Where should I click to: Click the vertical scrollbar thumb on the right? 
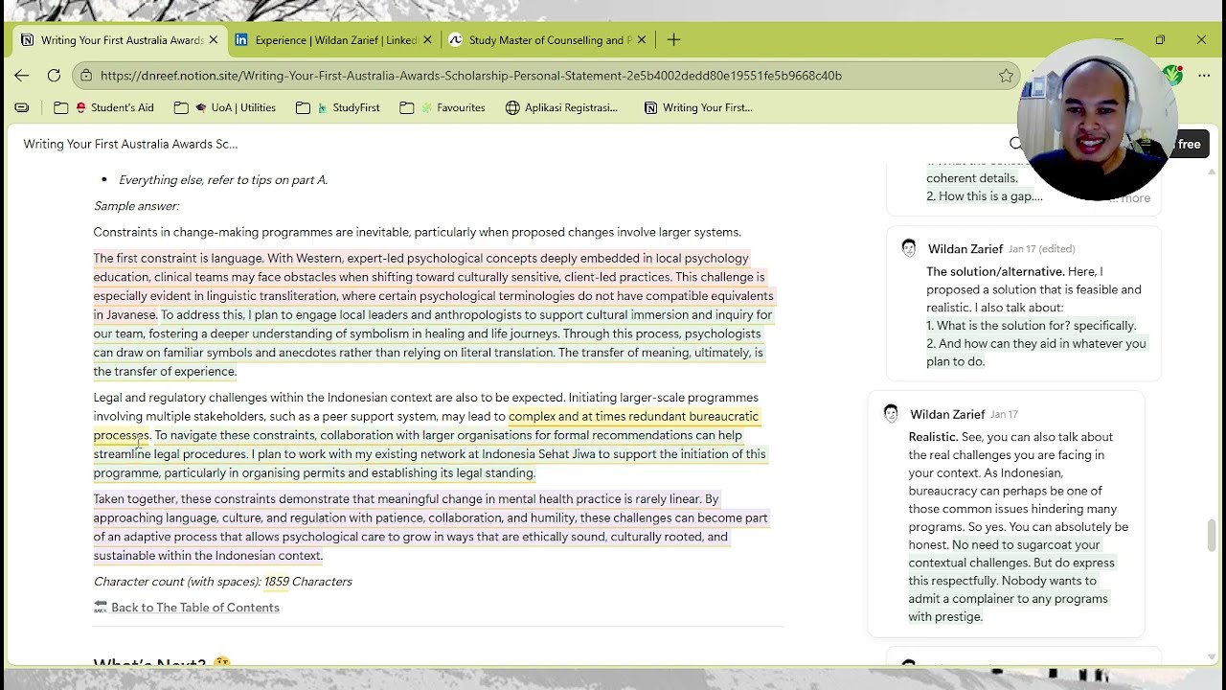coord(1212,535)
